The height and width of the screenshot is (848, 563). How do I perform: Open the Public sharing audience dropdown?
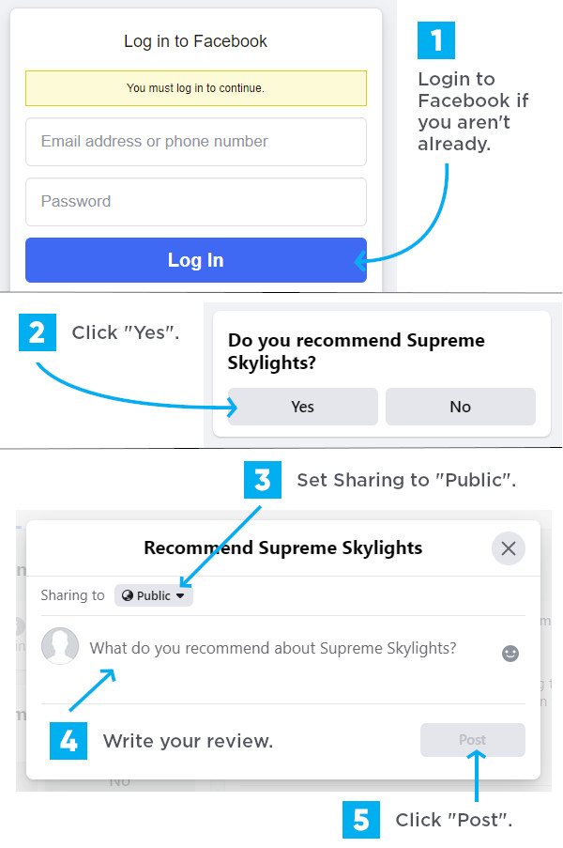154,595
